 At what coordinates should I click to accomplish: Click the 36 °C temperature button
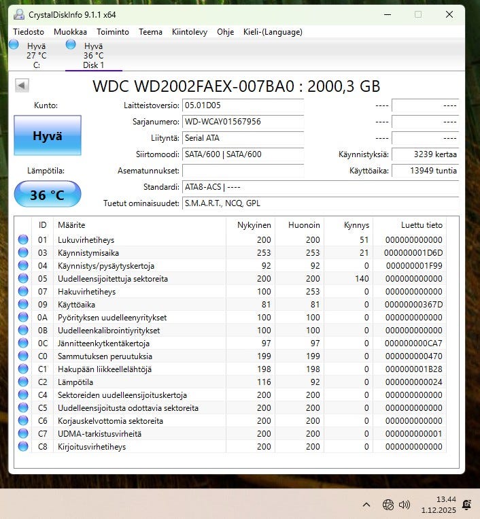pos(47,195)
